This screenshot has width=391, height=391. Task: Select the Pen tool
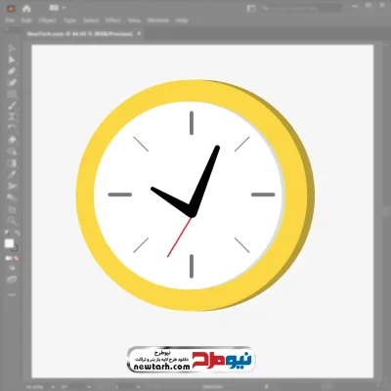(12, 71)
